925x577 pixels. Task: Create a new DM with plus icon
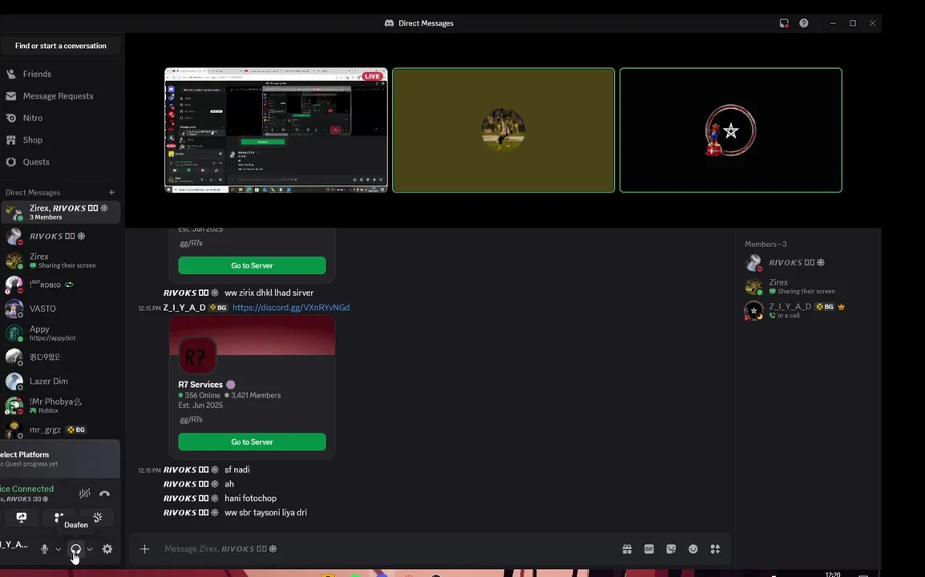pos(111,192)
